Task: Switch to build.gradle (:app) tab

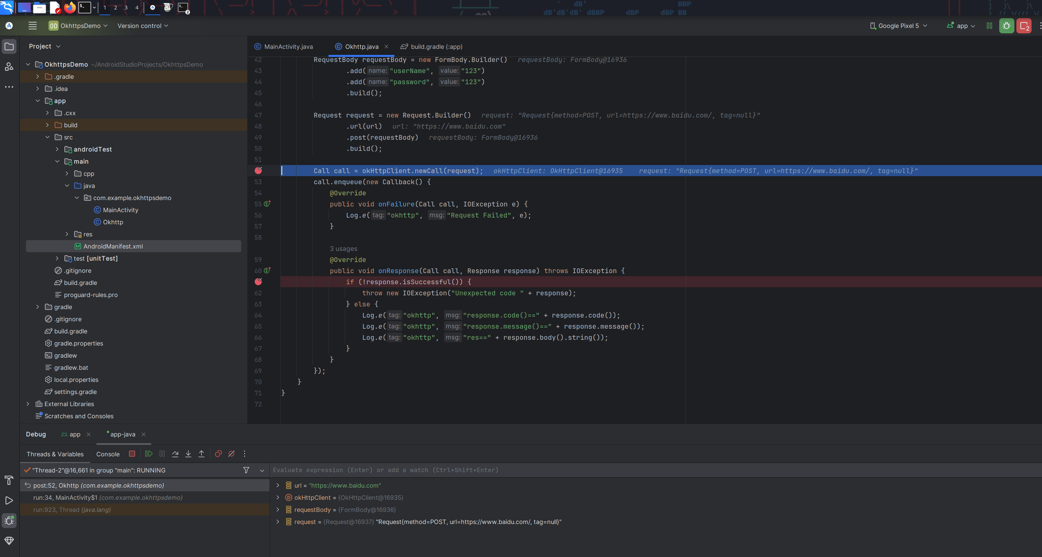Action: click(x=432, y=46)
